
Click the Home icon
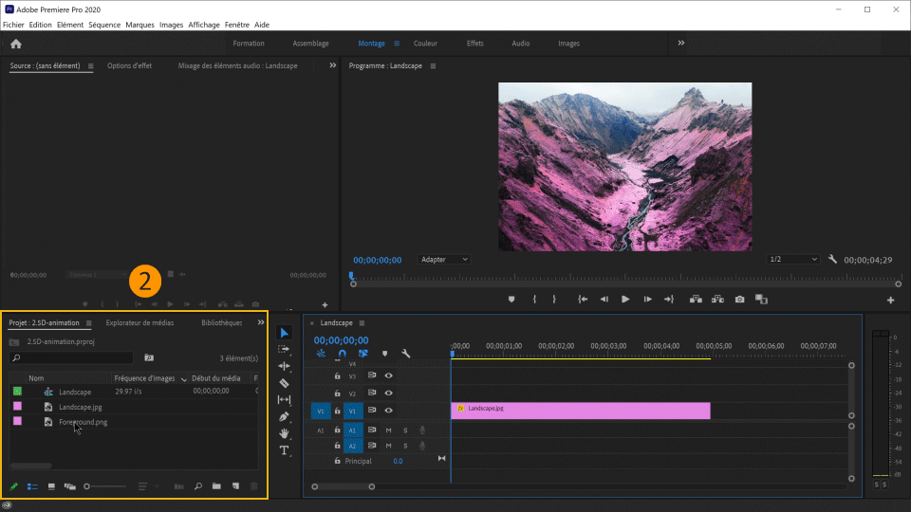[x=15, y=44]
